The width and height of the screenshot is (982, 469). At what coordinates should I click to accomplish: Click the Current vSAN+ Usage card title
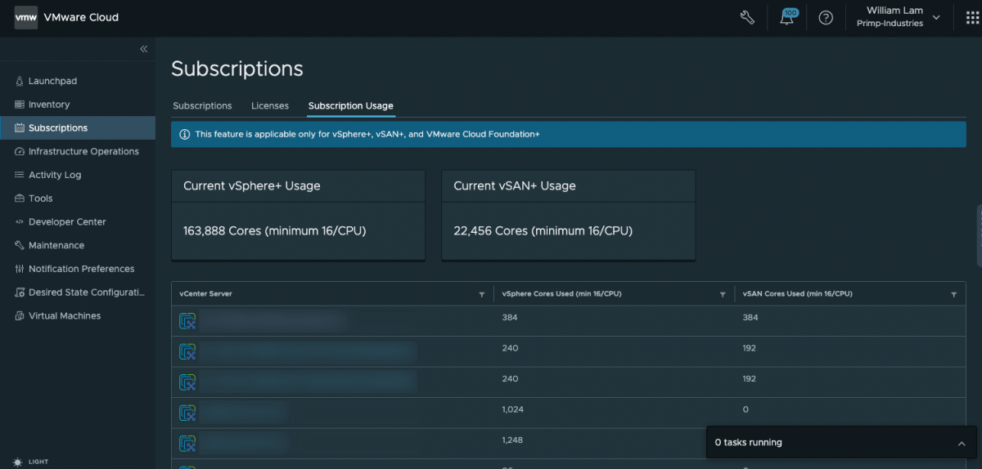click(x=515, y=186)
